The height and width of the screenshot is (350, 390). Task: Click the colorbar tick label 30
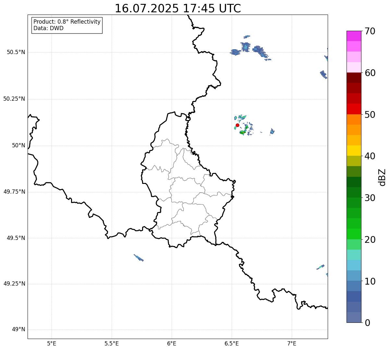(x=370, y=198)
